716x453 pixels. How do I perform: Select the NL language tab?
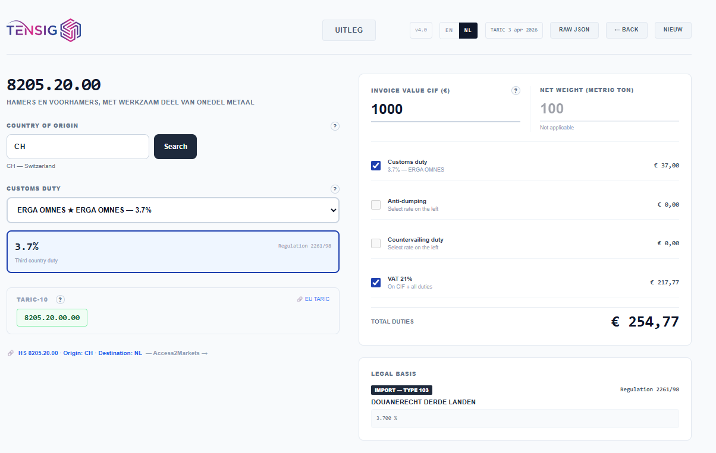(468, 30)
